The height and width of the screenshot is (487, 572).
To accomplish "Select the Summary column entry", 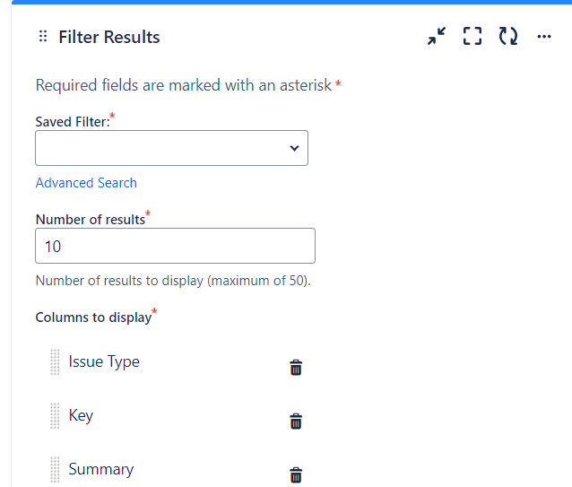I will coord(101,470).
